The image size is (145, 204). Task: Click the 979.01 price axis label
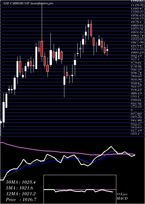coord(136,63)
